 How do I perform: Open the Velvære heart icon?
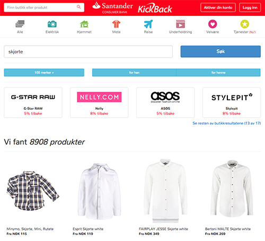tap(213, 24)
